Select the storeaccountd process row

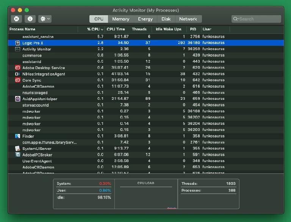click(146, 105)
